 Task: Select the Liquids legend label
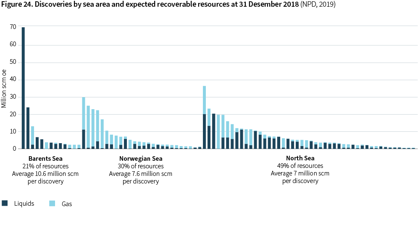coord(24,204)
